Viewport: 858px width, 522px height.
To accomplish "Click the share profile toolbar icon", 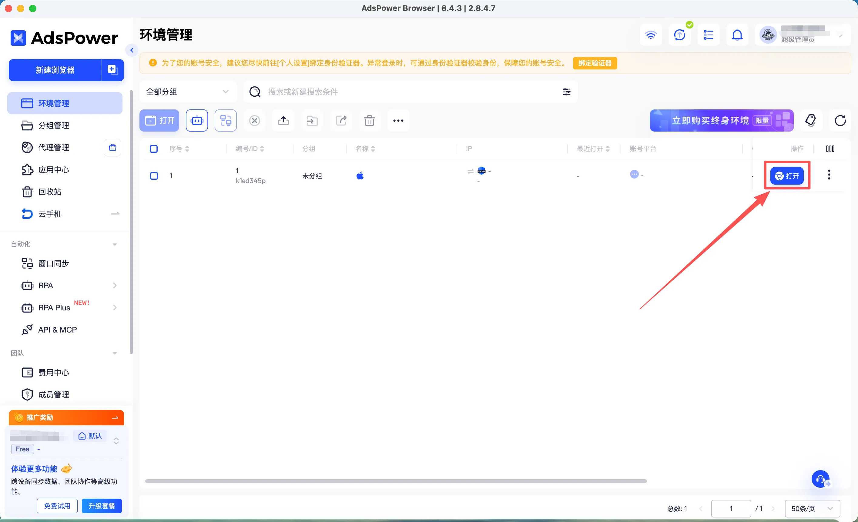I will pos(341,120).
